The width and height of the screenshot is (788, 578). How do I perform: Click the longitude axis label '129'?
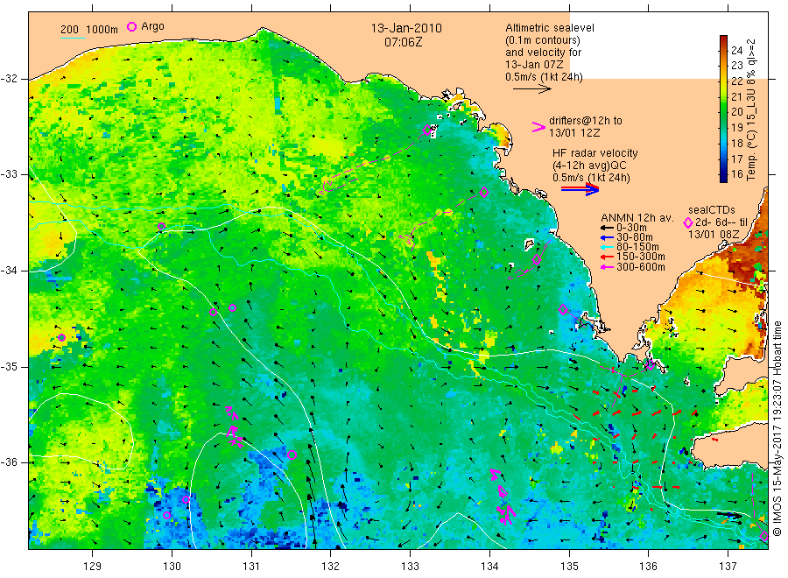[93, 567]
